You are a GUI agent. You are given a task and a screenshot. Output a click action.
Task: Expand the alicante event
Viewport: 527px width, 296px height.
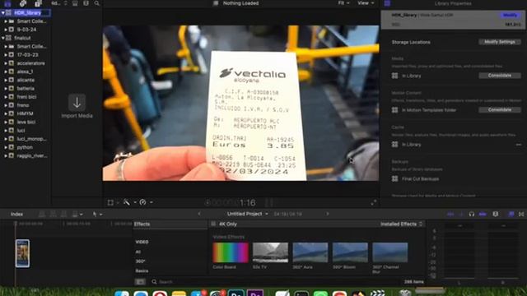click(6, 81)
